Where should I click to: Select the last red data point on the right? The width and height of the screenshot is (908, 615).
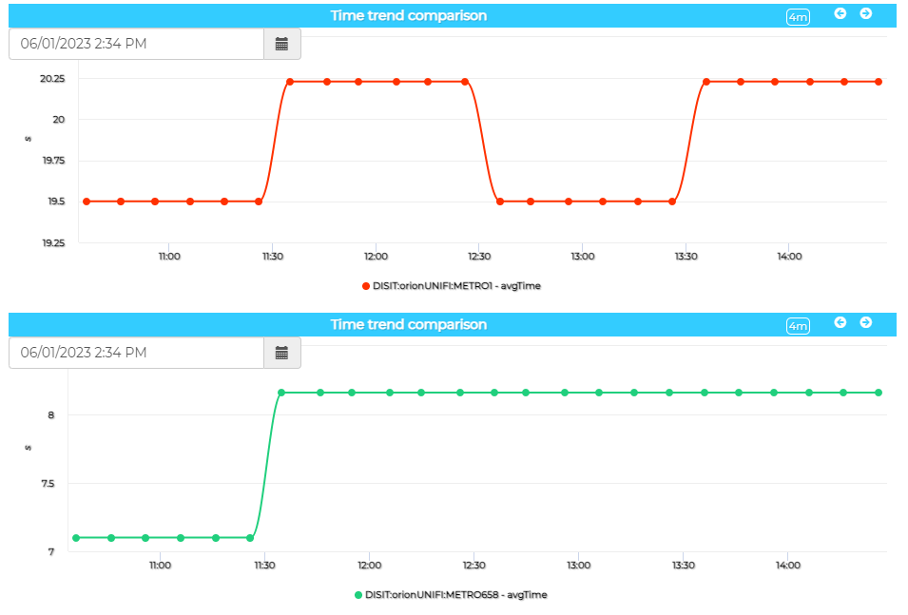click(879, 82)
